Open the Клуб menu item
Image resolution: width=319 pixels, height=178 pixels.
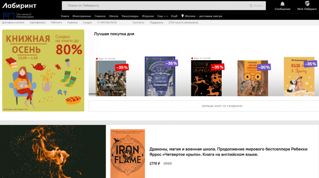tap(174, 16)
